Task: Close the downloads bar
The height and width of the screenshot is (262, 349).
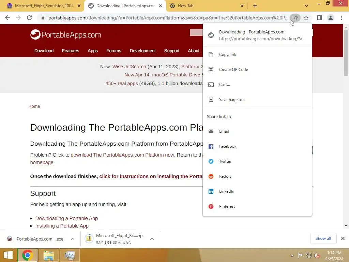Action: [343, 238]
